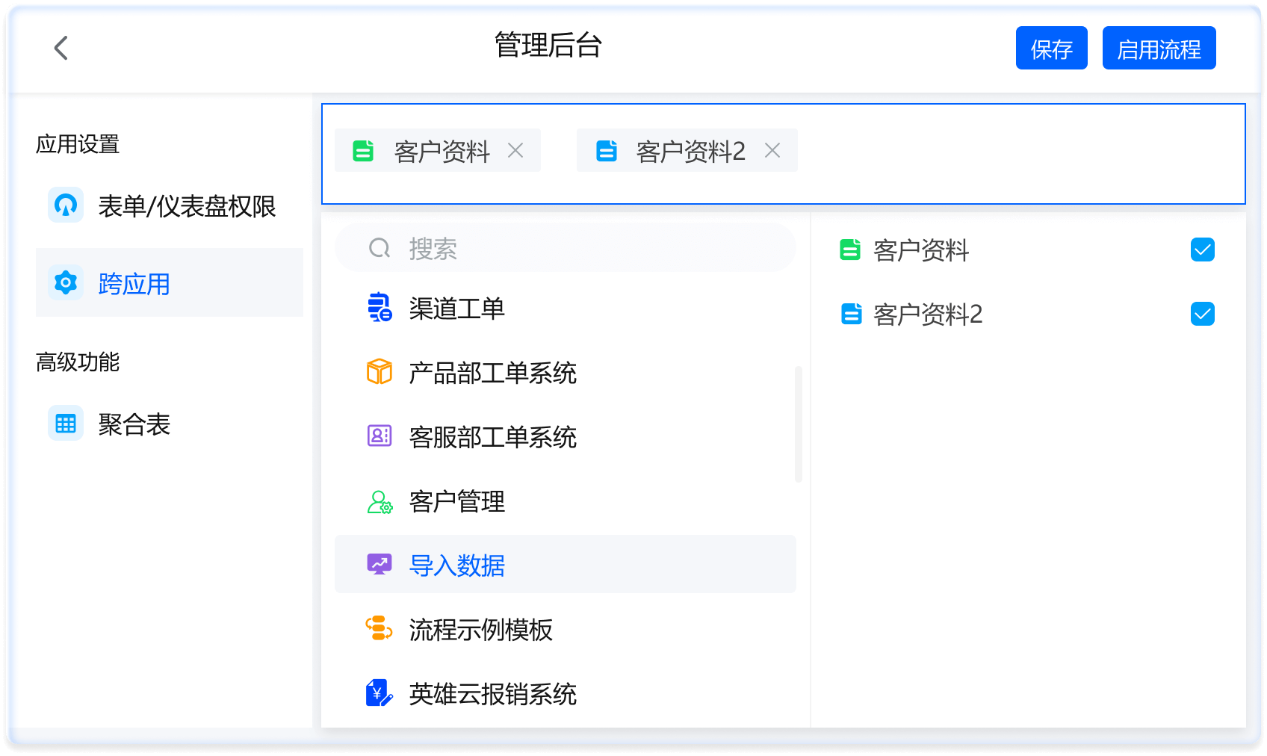Click the 管理后台 page title
Image resolution: width=1267 pixels, height=756 pixels.
click(548, 46)
